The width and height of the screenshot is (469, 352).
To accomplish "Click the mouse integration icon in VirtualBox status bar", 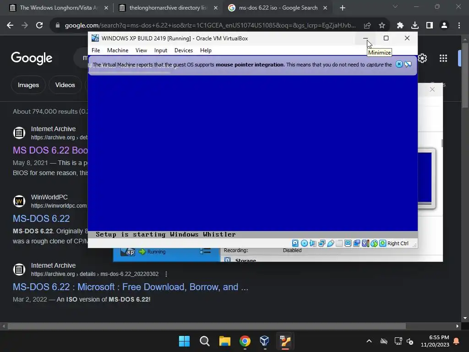I will (x=374, y=243).
